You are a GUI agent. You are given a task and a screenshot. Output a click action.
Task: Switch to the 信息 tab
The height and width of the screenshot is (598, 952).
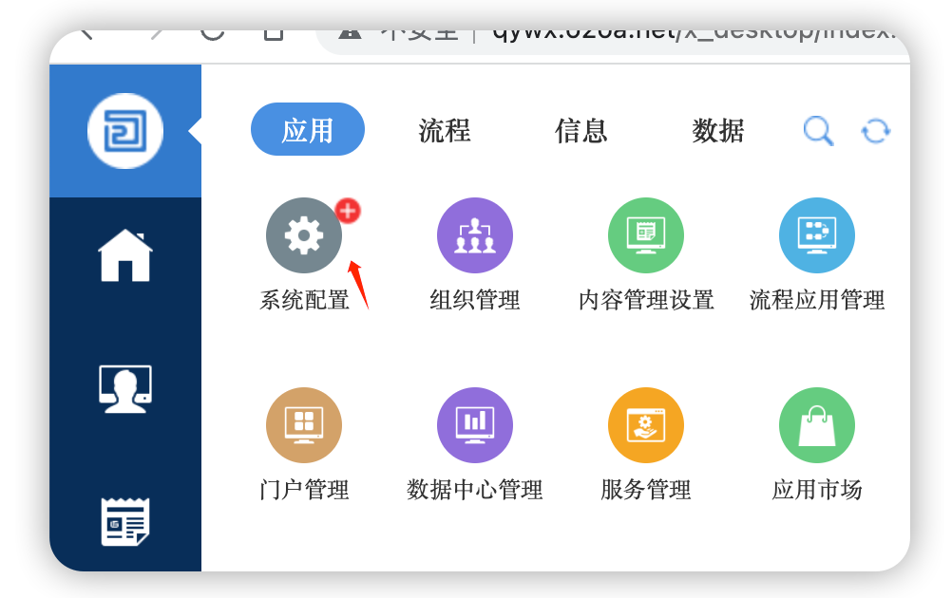(581, 130)
